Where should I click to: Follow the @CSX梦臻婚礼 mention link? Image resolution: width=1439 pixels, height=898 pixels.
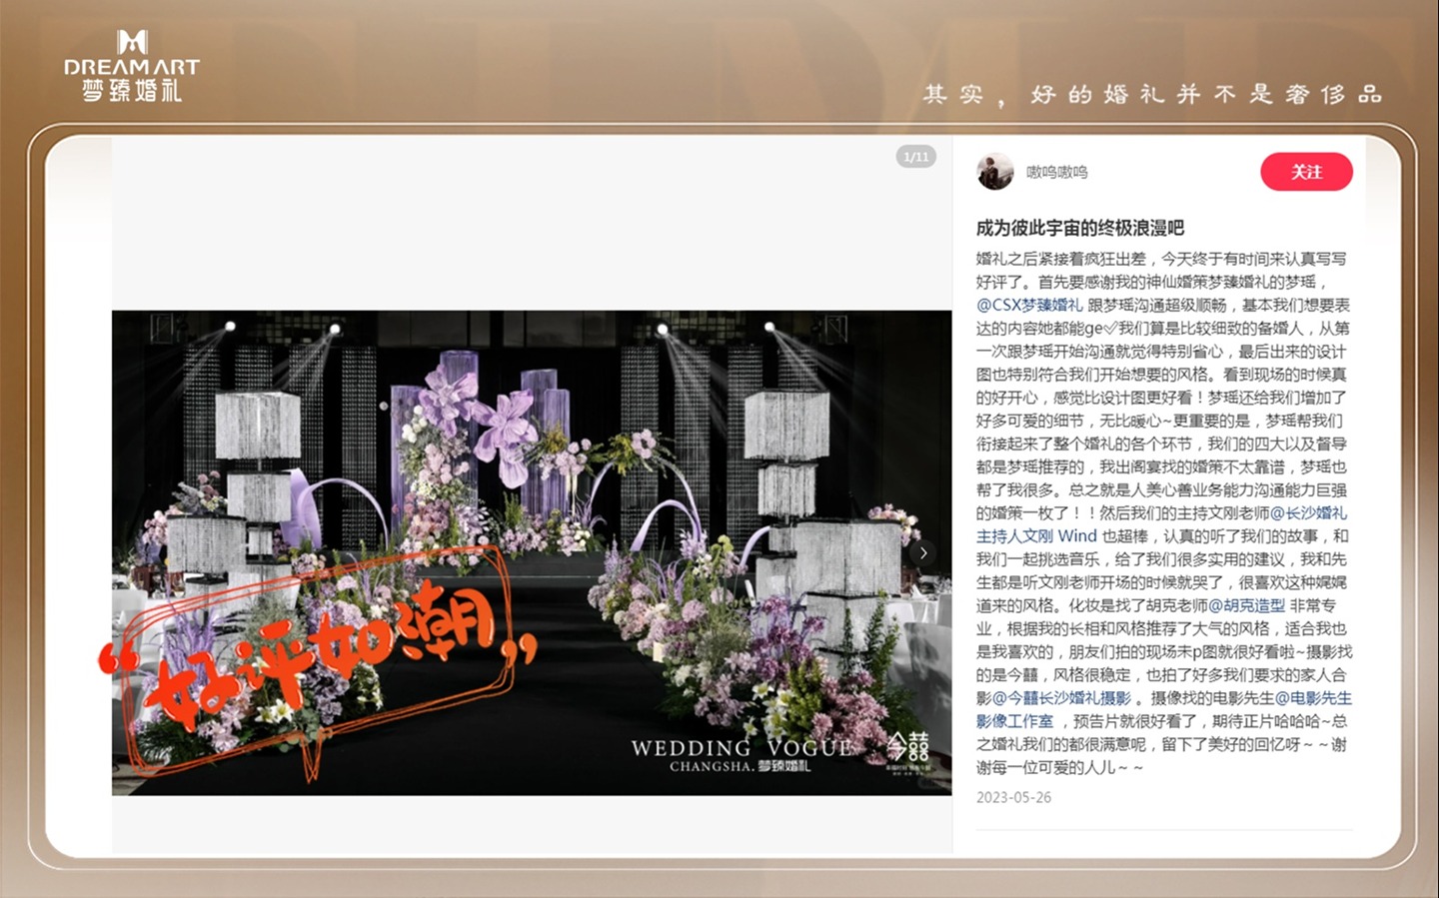[1029, 305]
